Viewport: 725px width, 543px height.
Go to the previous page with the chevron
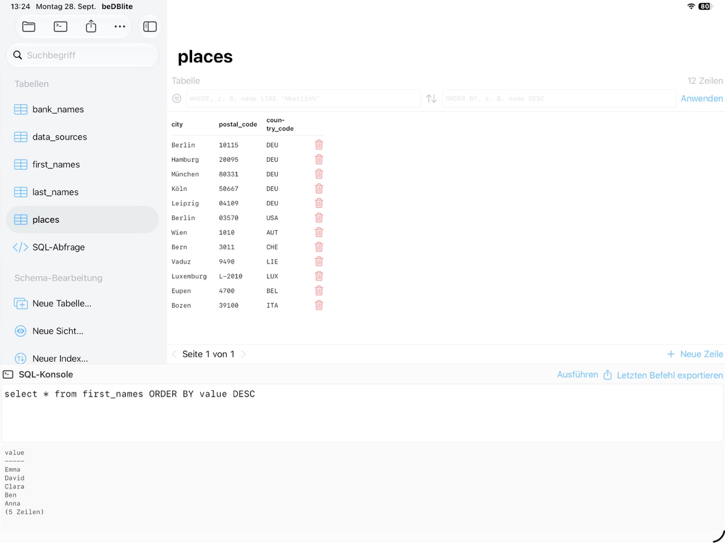[174, 354]
